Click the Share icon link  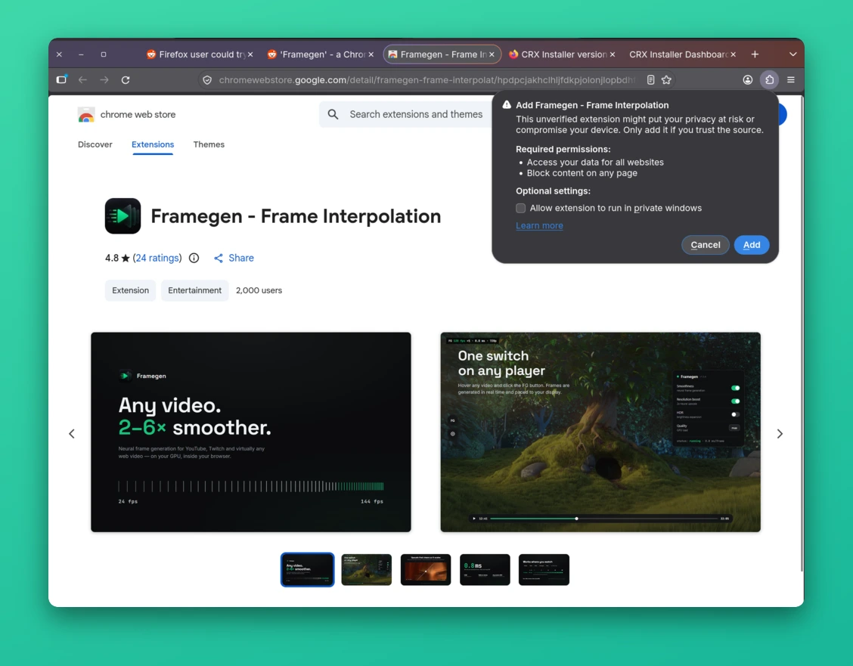pos(234,258)
